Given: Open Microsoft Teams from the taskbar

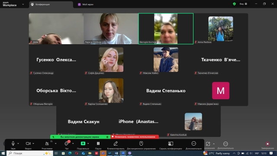Looking at the screenshot, I should click(x=103, y=153).
